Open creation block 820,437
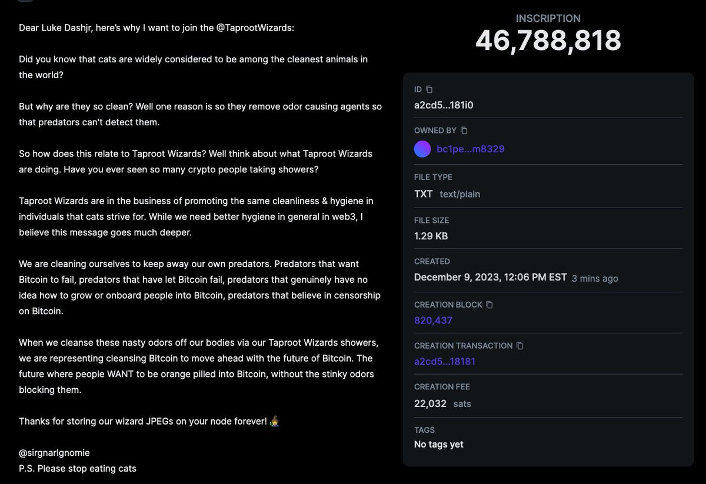The width and height of the screenshot is (706, 484). click(433, 321)
